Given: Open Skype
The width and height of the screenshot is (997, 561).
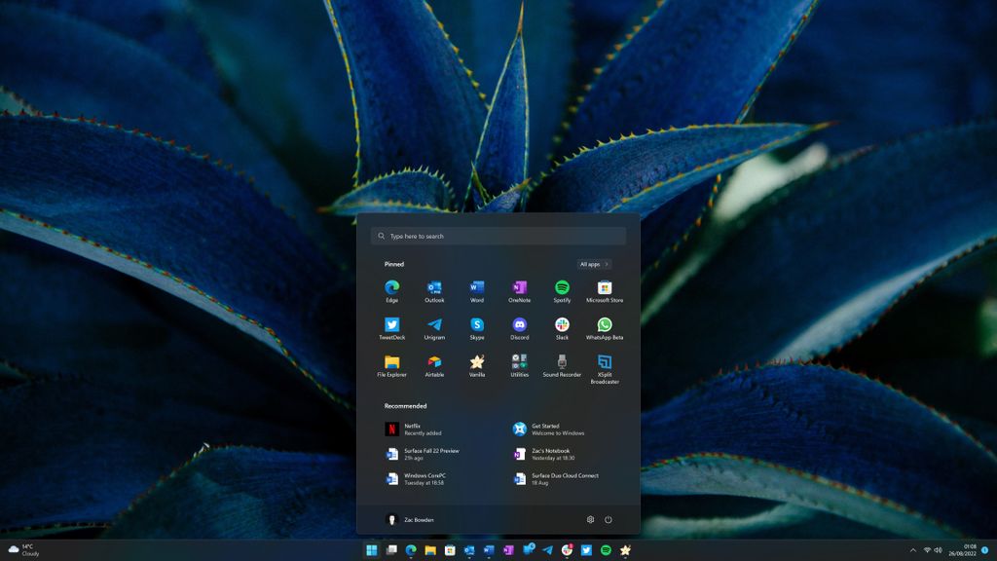Looking at the screenshot, I should tap(475, 325).
